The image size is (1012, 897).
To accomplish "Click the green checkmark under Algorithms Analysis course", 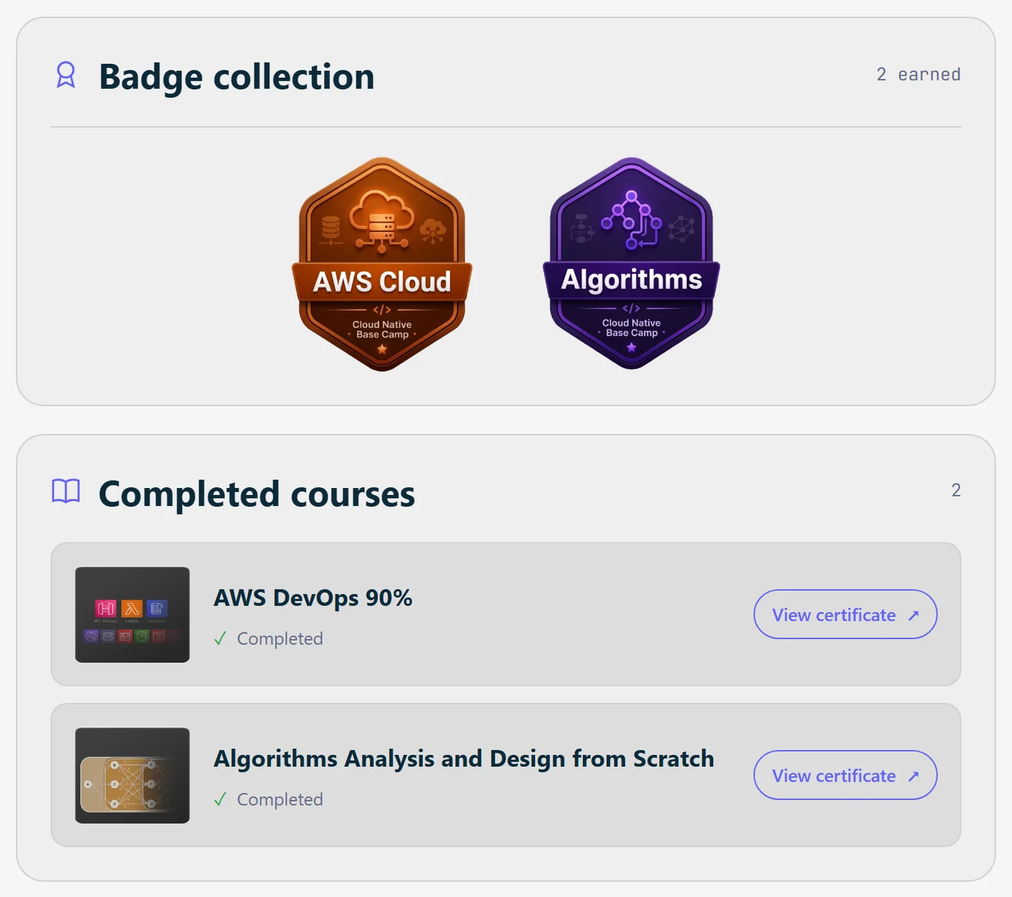I will [x=220, y=799].
